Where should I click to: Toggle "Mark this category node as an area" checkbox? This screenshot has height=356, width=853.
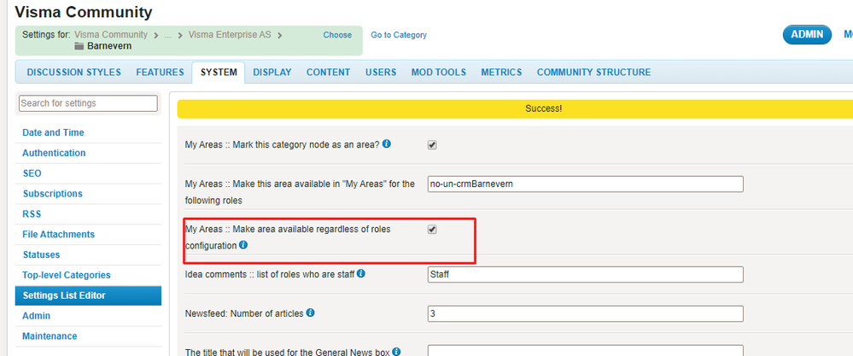point(433,145)
